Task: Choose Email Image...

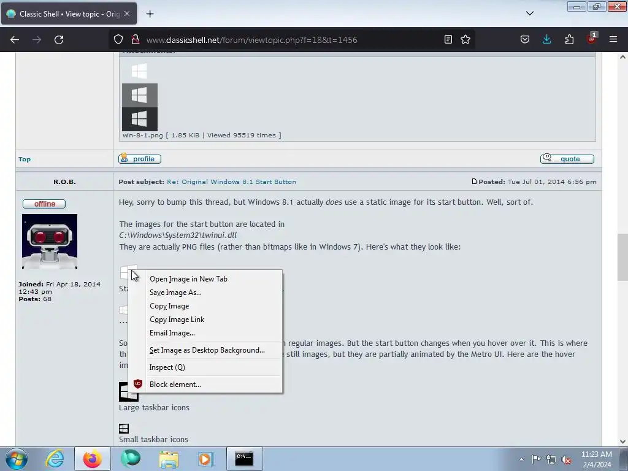Action: (x=172, y=333)
